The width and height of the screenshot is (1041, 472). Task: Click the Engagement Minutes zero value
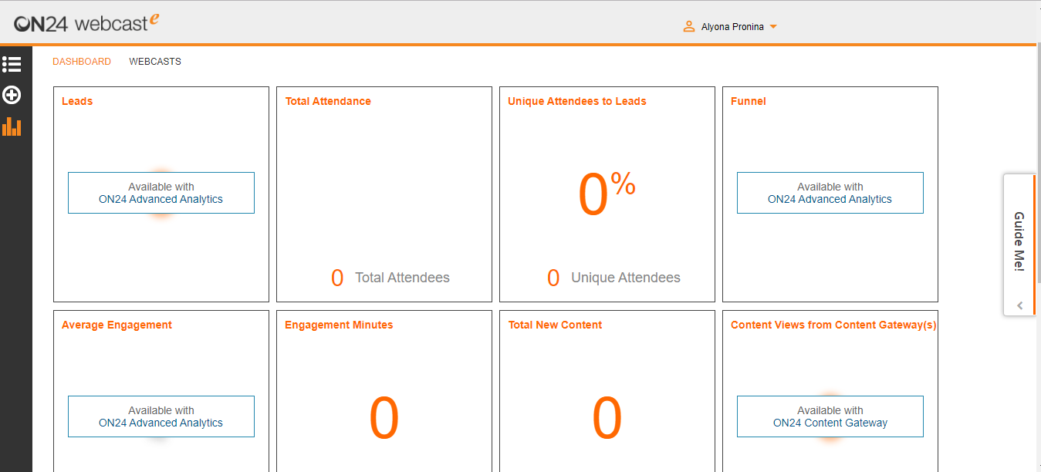click(384, 417)
